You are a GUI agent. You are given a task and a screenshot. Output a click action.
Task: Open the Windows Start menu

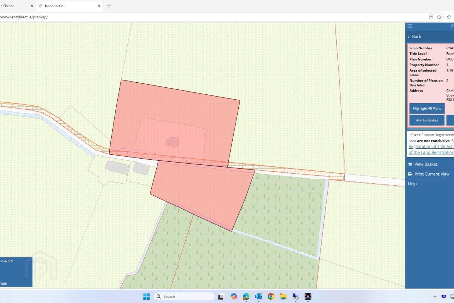click(146, 296)
